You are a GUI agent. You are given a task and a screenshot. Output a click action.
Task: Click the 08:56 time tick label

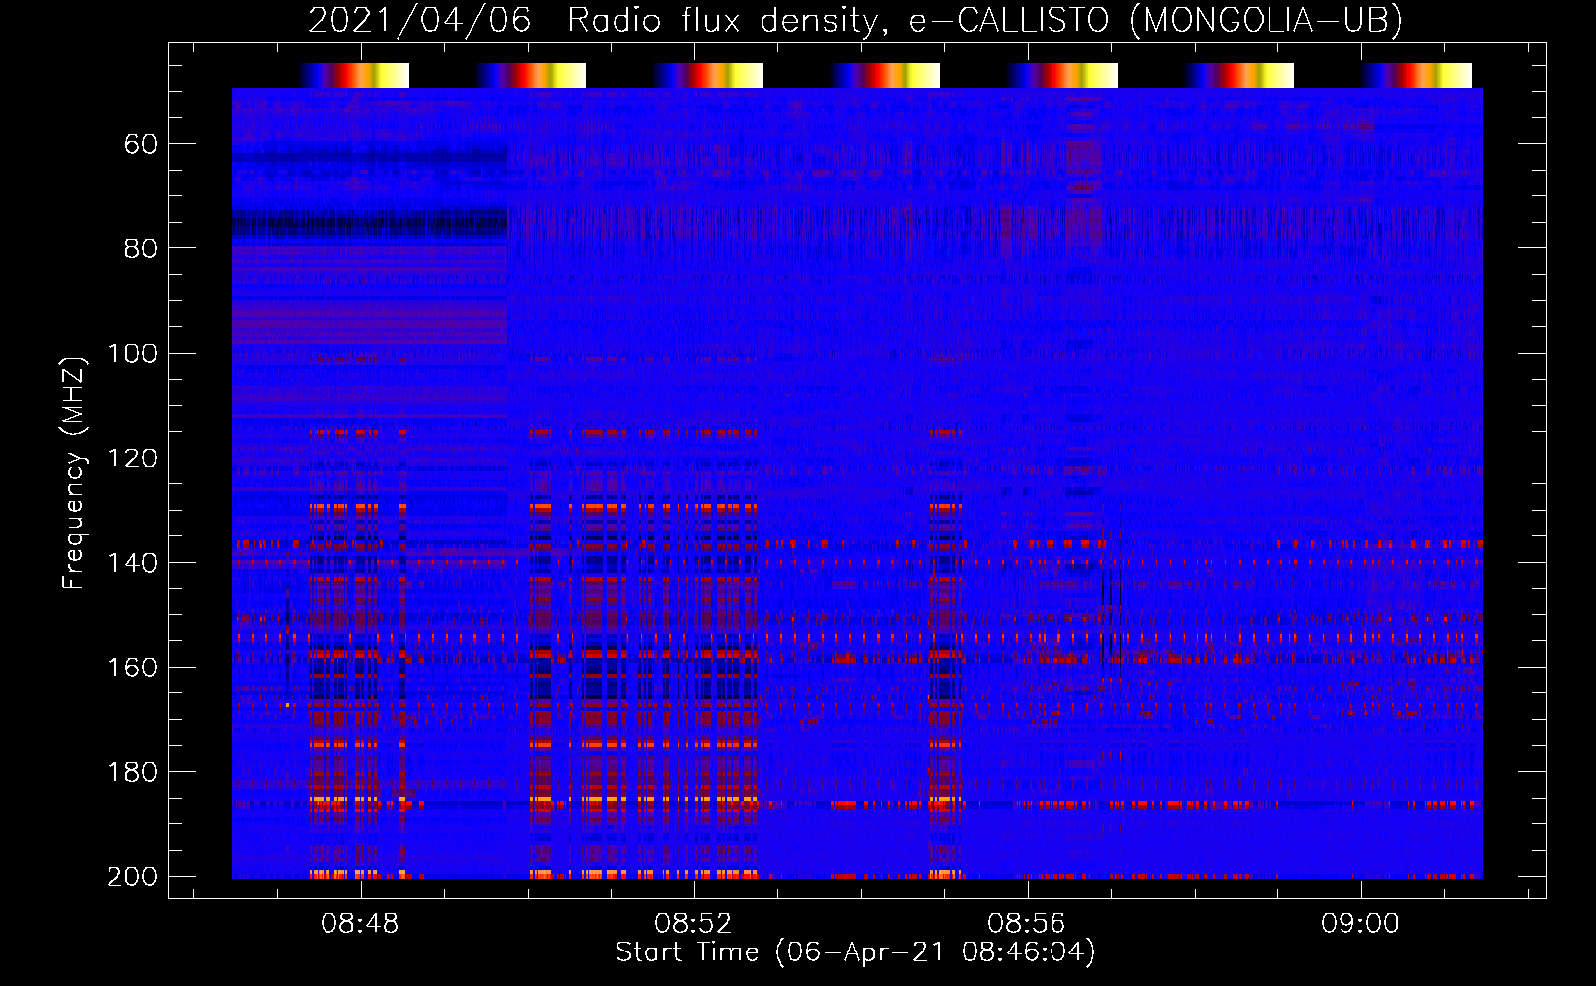(x=1027, y=924)
